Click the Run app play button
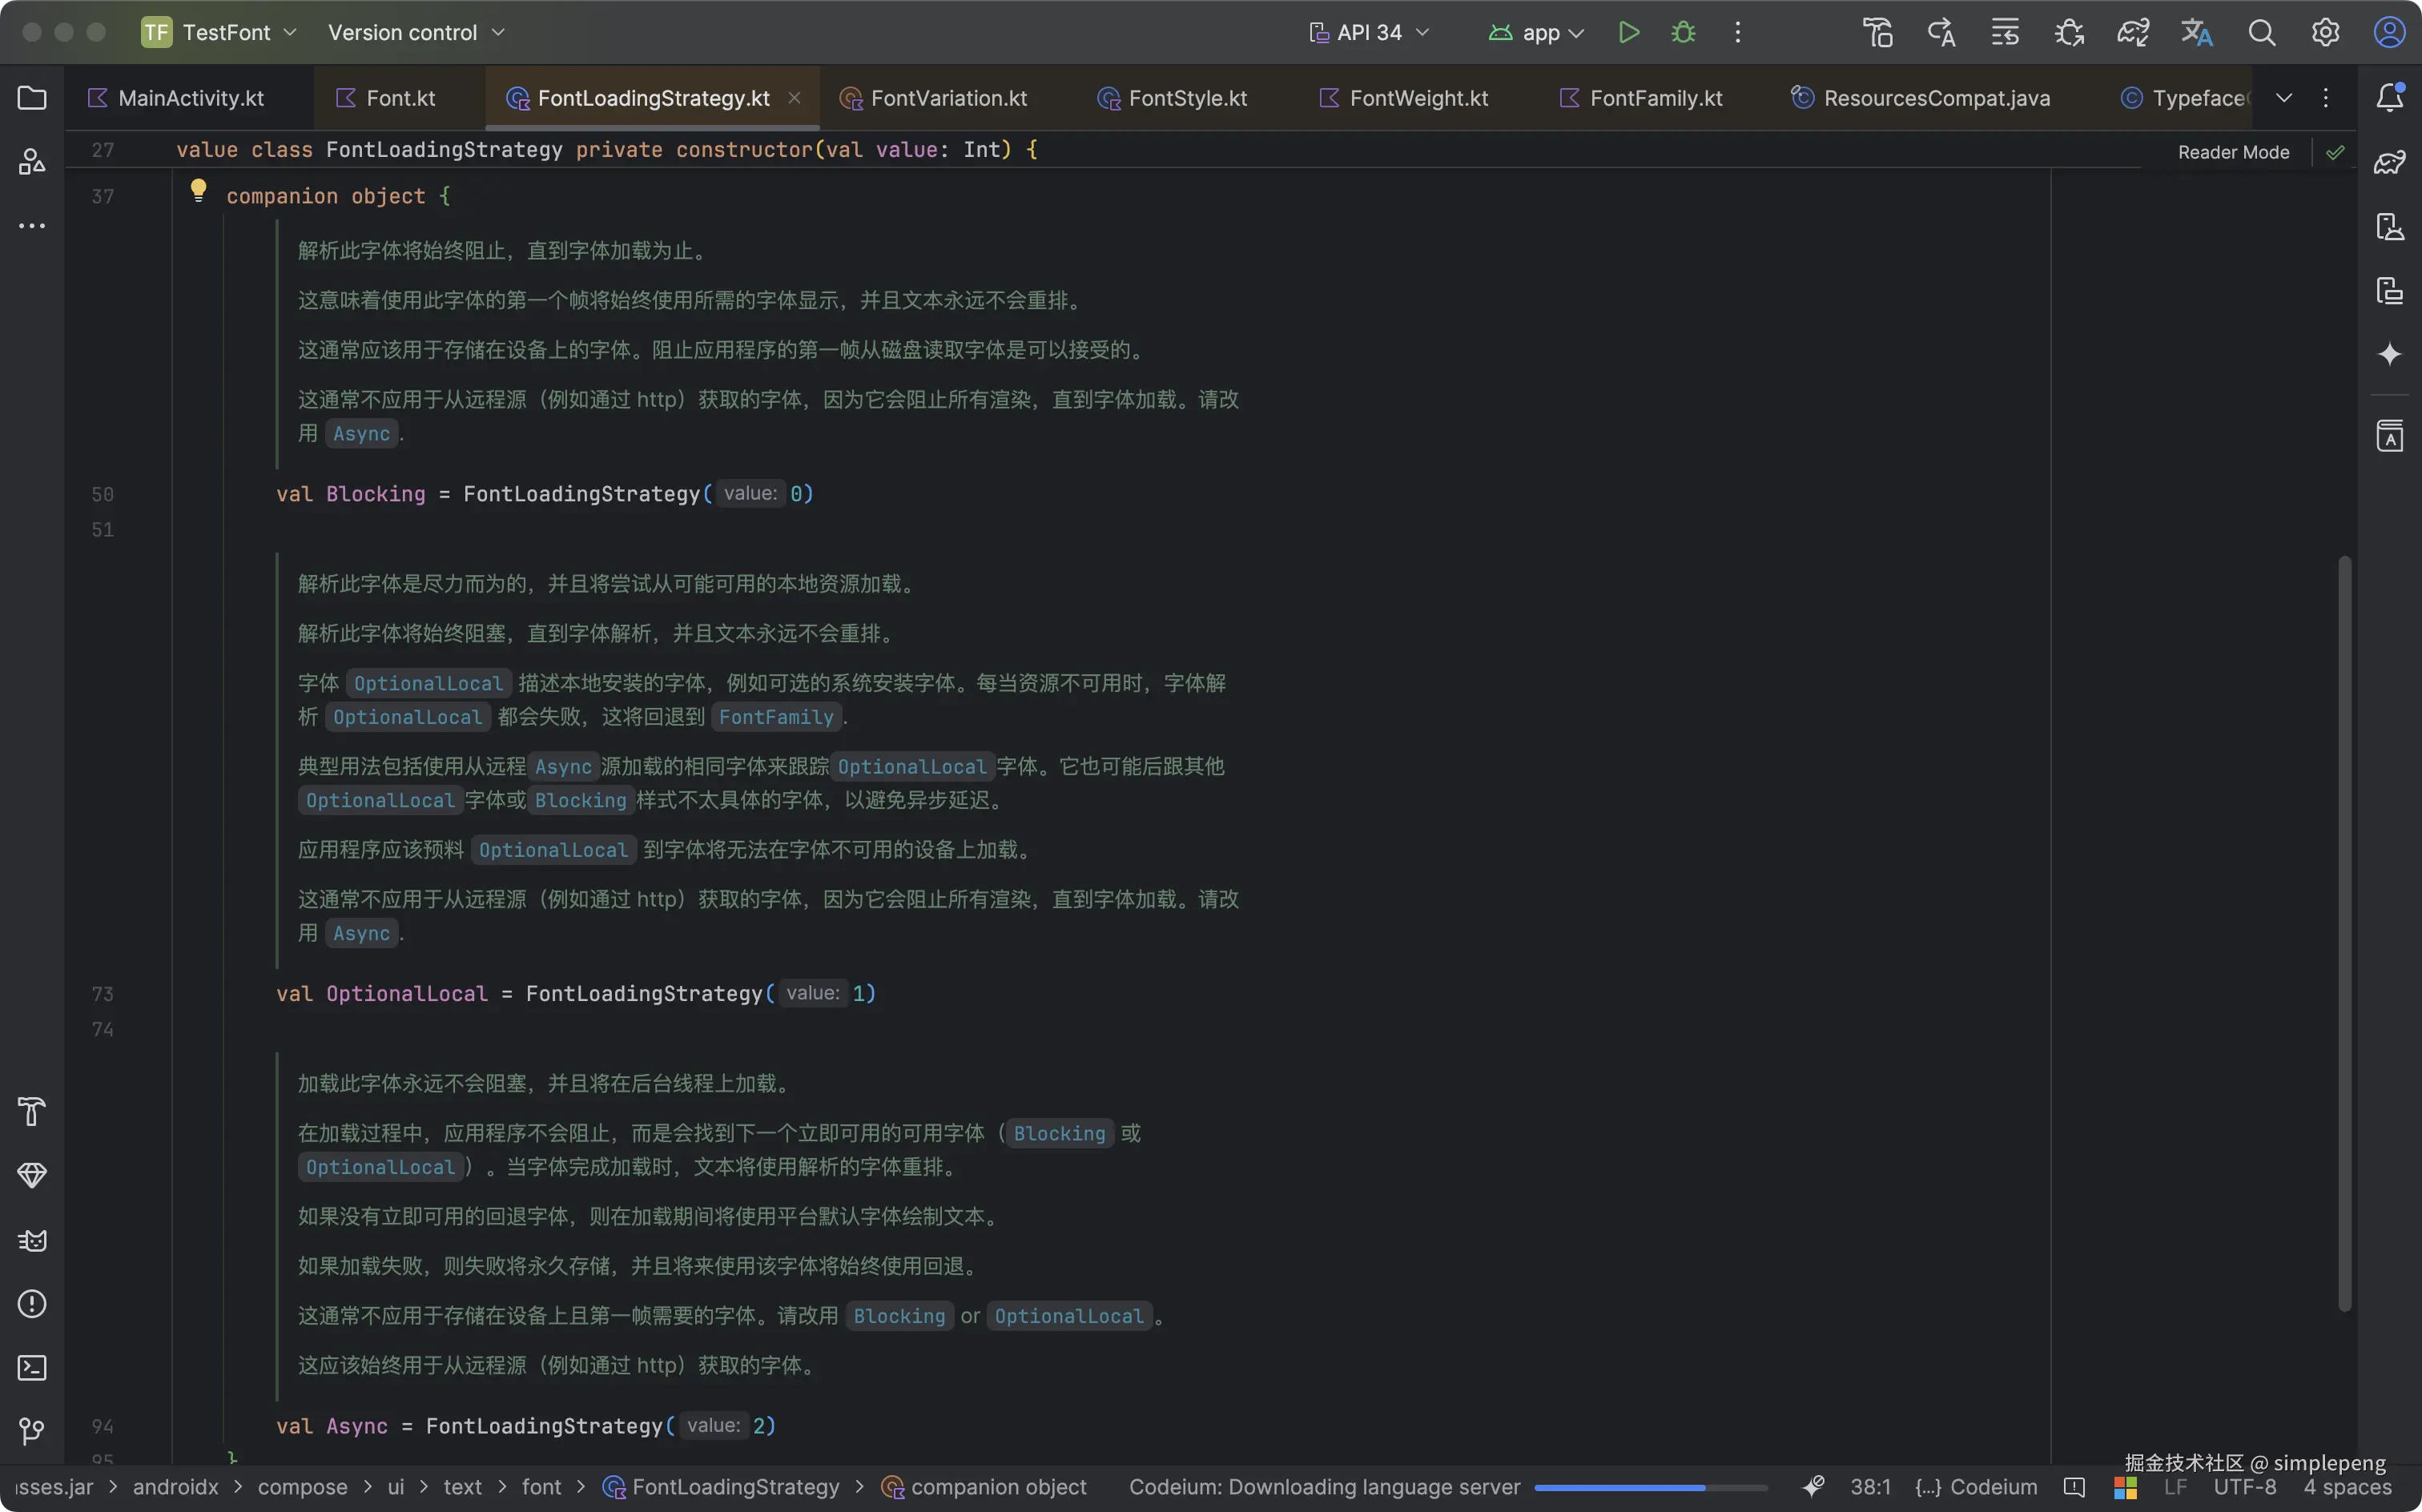2422x1512 pixels. [x=1628, y=33]
